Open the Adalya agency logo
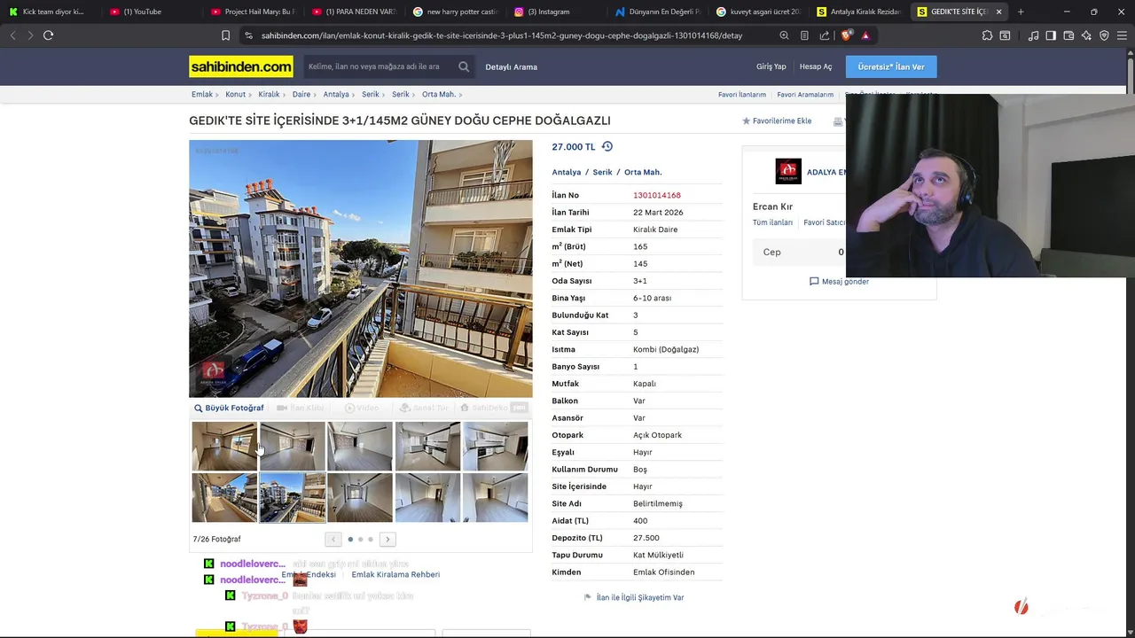The width and height of the screenshot is (1135, 638). point(788,171)
